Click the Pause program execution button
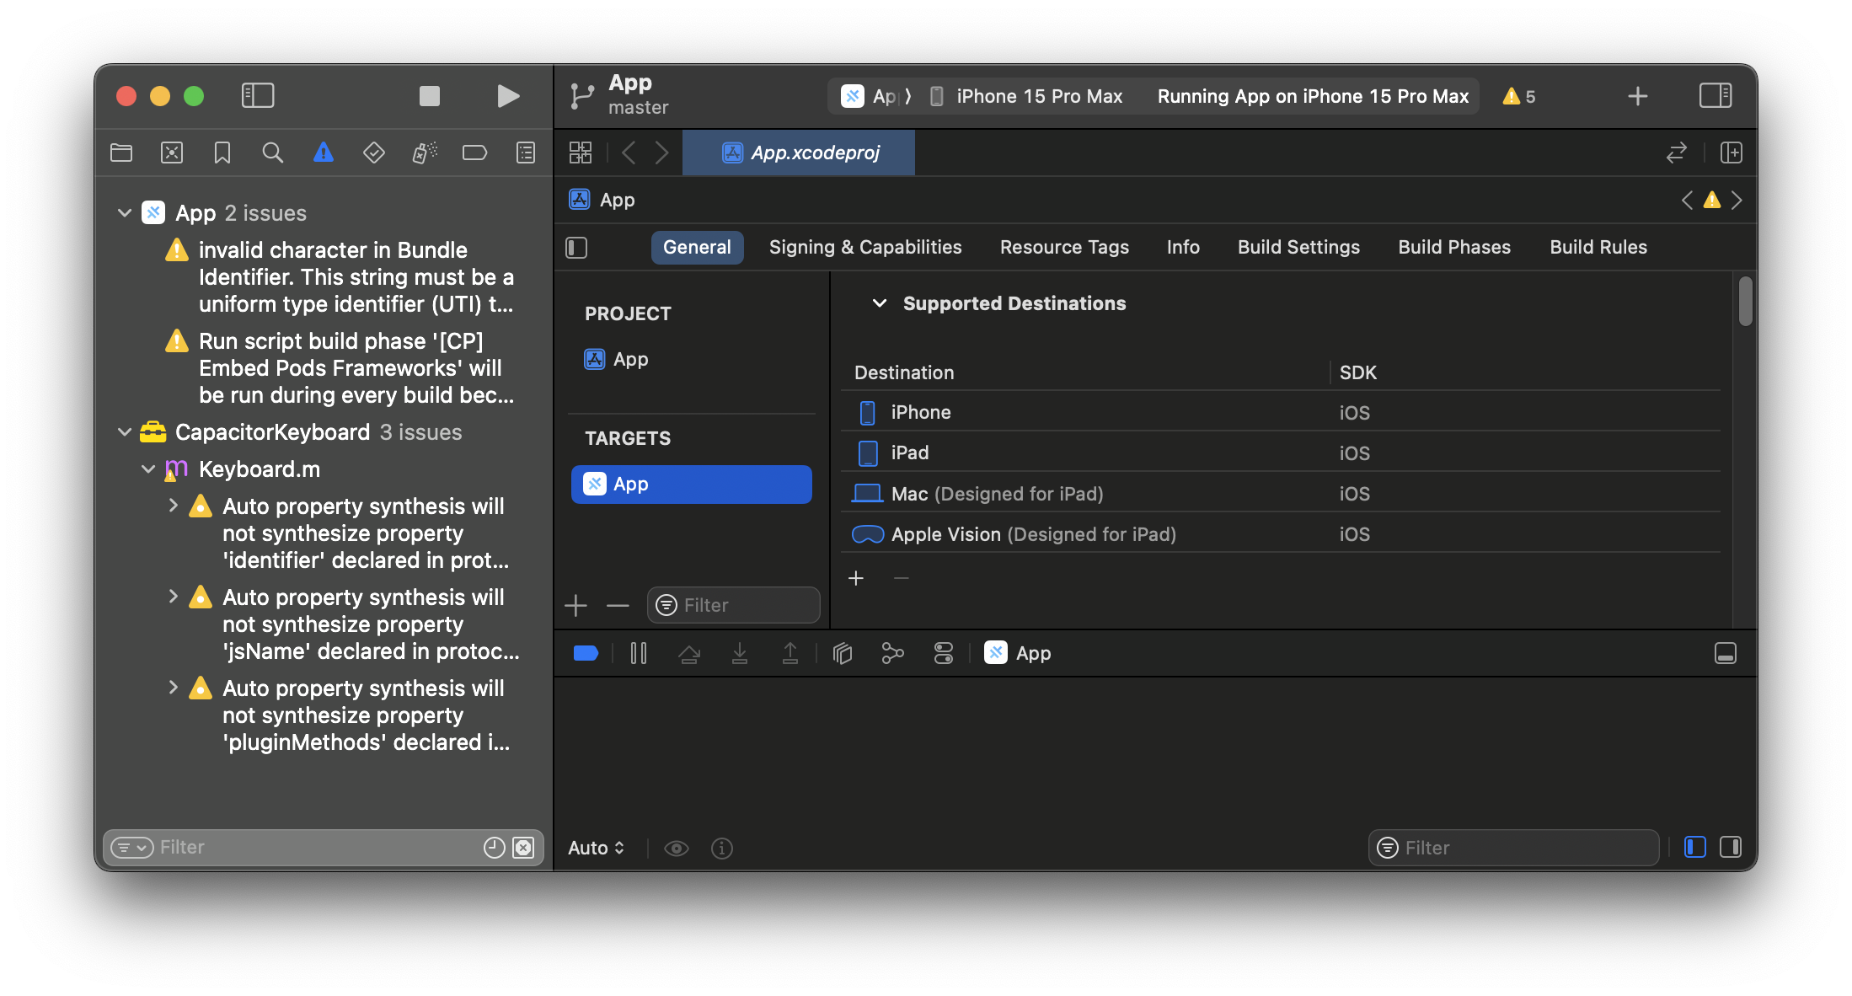1852x996 pixels. coord(639,653)
